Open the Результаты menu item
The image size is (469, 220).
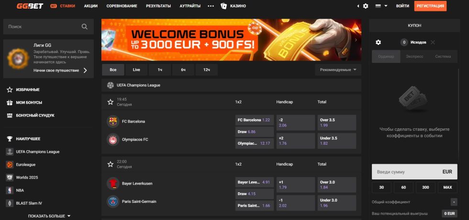tap(158, 6)
